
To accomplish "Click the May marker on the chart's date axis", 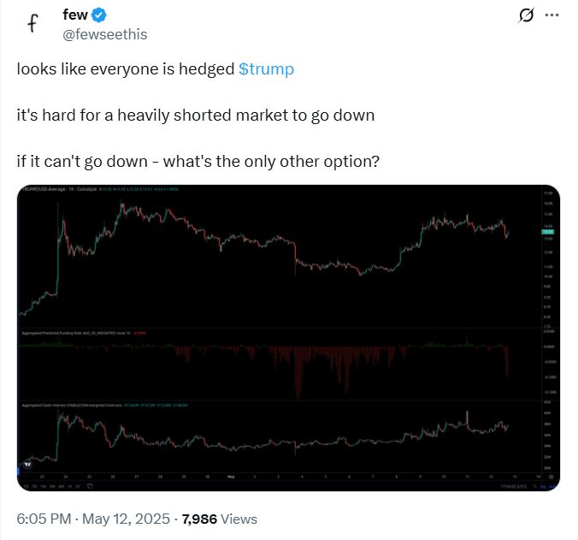I will [231, 477].
